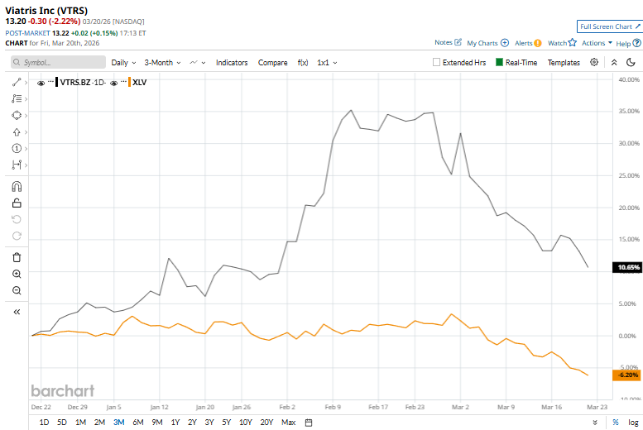Expand the shapes tool submenu arrow

tap(26, 116)
